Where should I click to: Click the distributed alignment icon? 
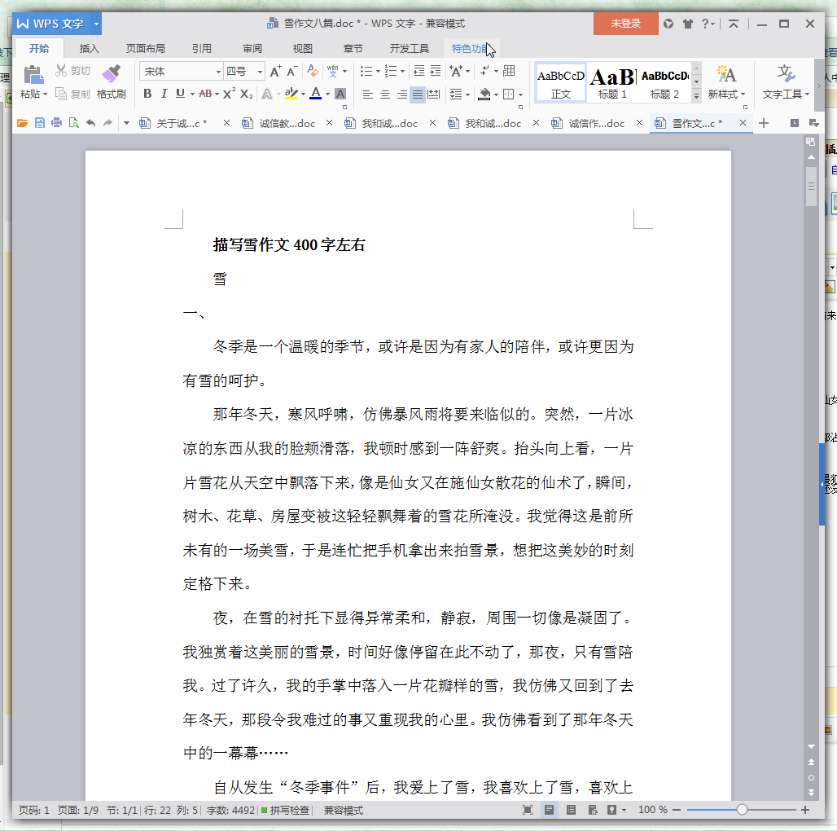point(434,95)
